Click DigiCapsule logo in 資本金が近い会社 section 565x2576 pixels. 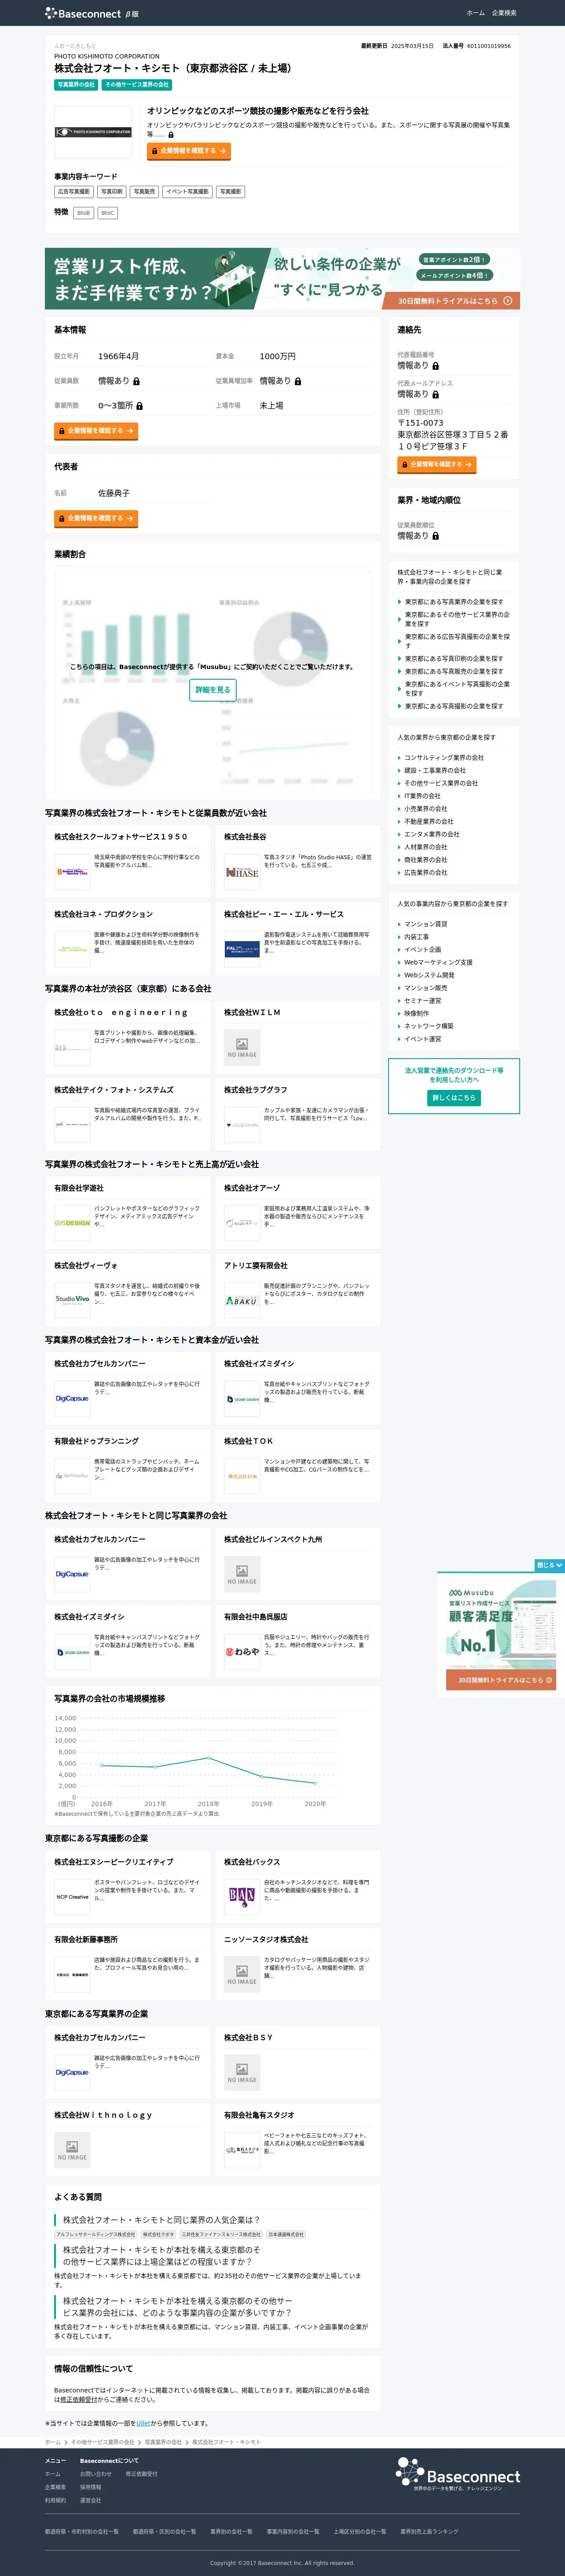(72, 1399)
